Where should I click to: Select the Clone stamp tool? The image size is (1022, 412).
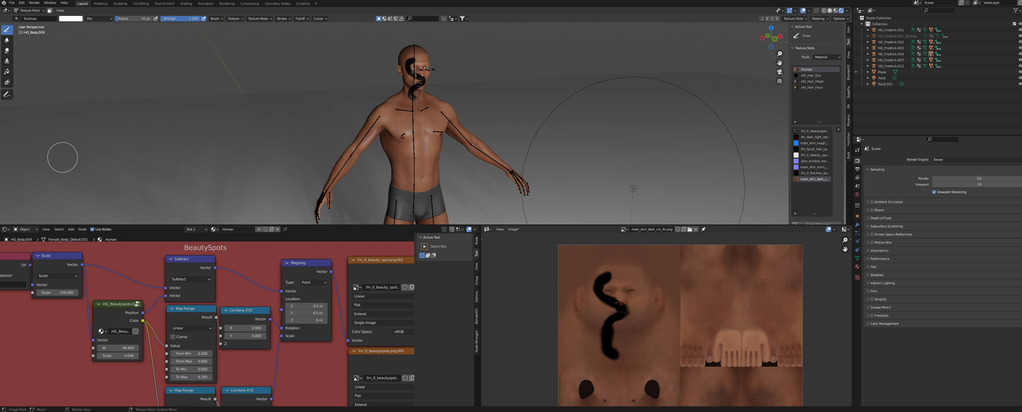[x=7, y=61]
